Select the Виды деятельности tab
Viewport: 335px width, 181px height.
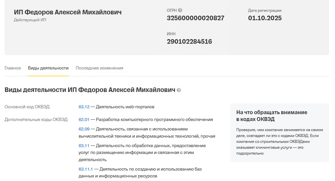48,68
